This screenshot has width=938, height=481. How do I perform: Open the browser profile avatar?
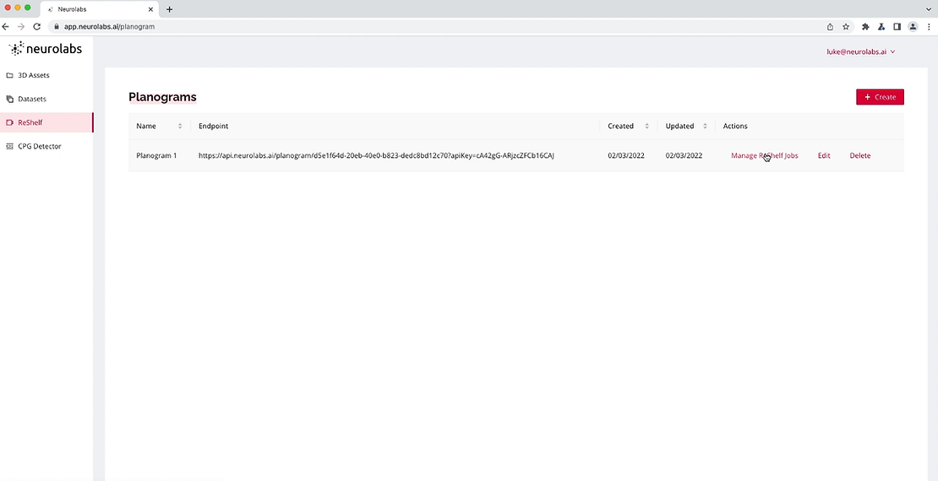coord(913,26)
